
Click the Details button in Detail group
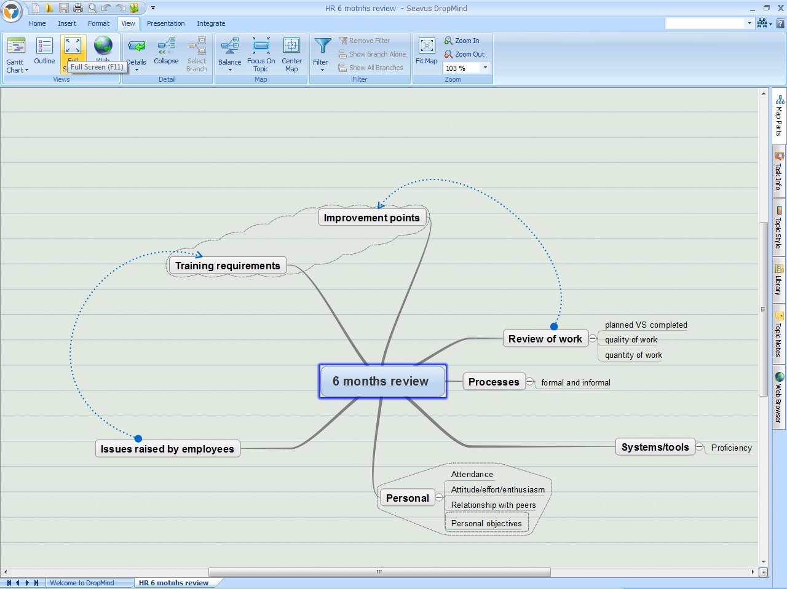pyautogui.click(x=136, y=55)
